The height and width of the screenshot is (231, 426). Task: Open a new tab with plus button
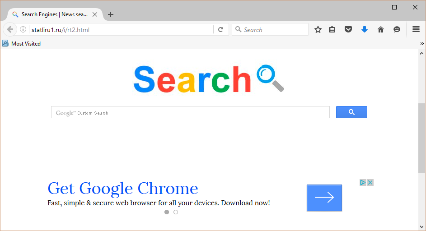click(x=111, y=14)
